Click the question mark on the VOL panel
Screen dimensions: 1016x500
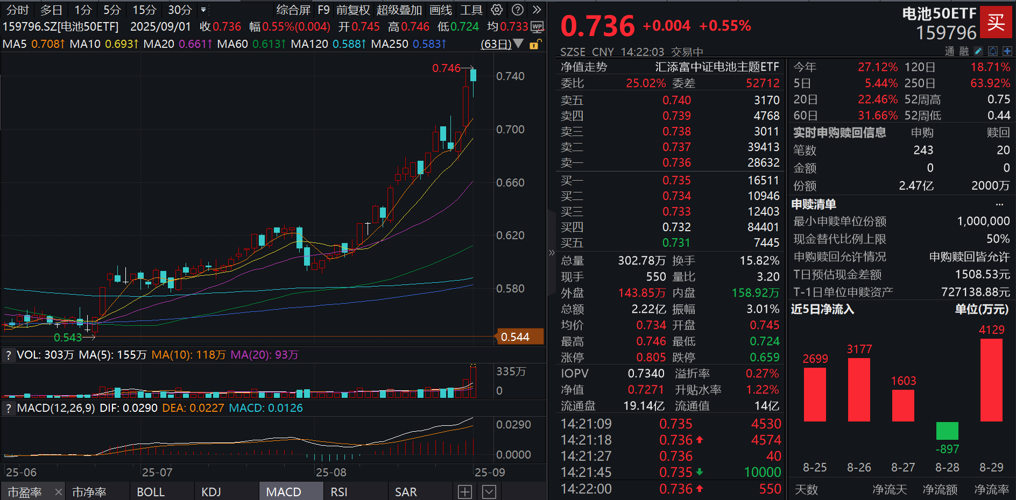point(8,355)
